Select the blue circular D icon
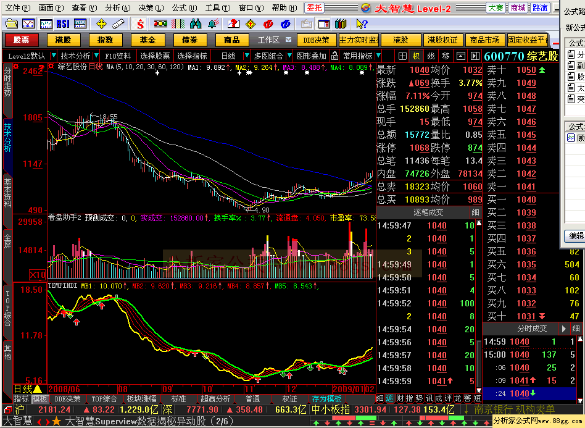The height and width of the screenshot is (428, 585). pyautogui.click(x=286, y=24)
